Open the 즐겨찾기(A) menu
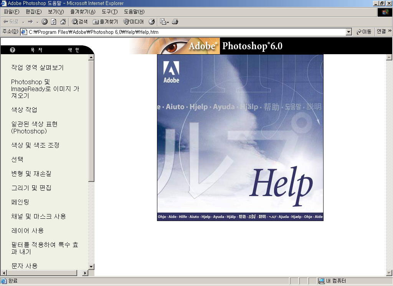Viewport: 393px width, 286px height. pos(83,12)
